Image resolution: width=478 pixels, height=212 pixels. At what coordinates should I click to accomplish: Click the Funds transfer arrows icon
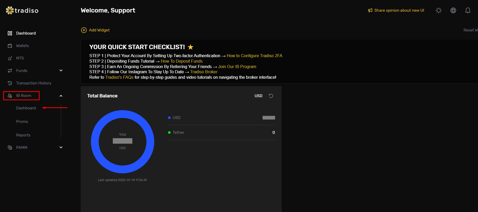point(10,71)
